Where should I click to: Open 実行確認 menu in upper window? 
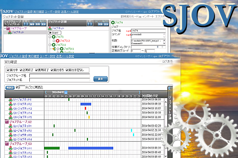tap(38, 11)
